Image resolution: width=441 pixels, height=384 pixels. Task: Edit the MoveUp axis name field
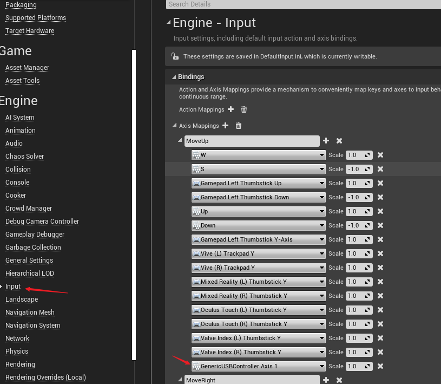coord(252,141)
